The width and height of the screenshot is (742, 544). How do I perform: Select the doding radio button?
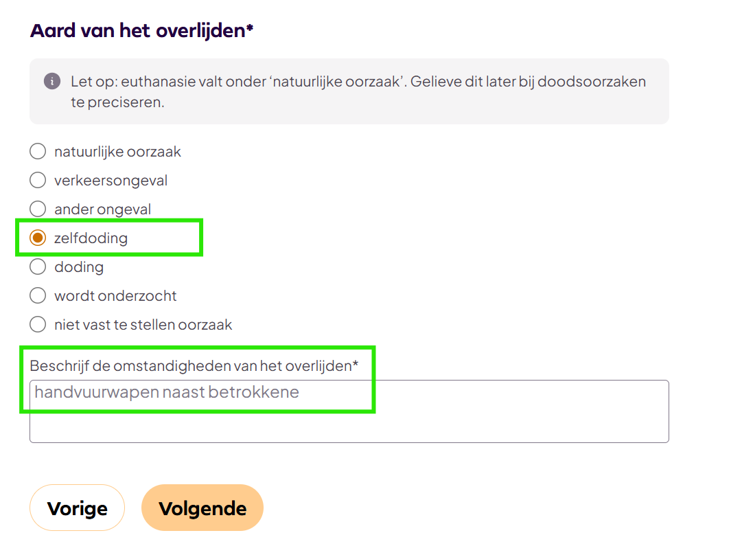click(38, 267)
